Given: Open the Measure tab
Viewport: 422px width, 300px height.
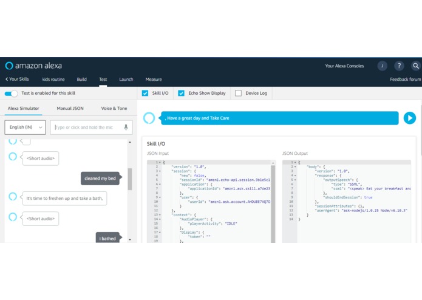Looking at the screenshot, I should click(x=154, y=79).
